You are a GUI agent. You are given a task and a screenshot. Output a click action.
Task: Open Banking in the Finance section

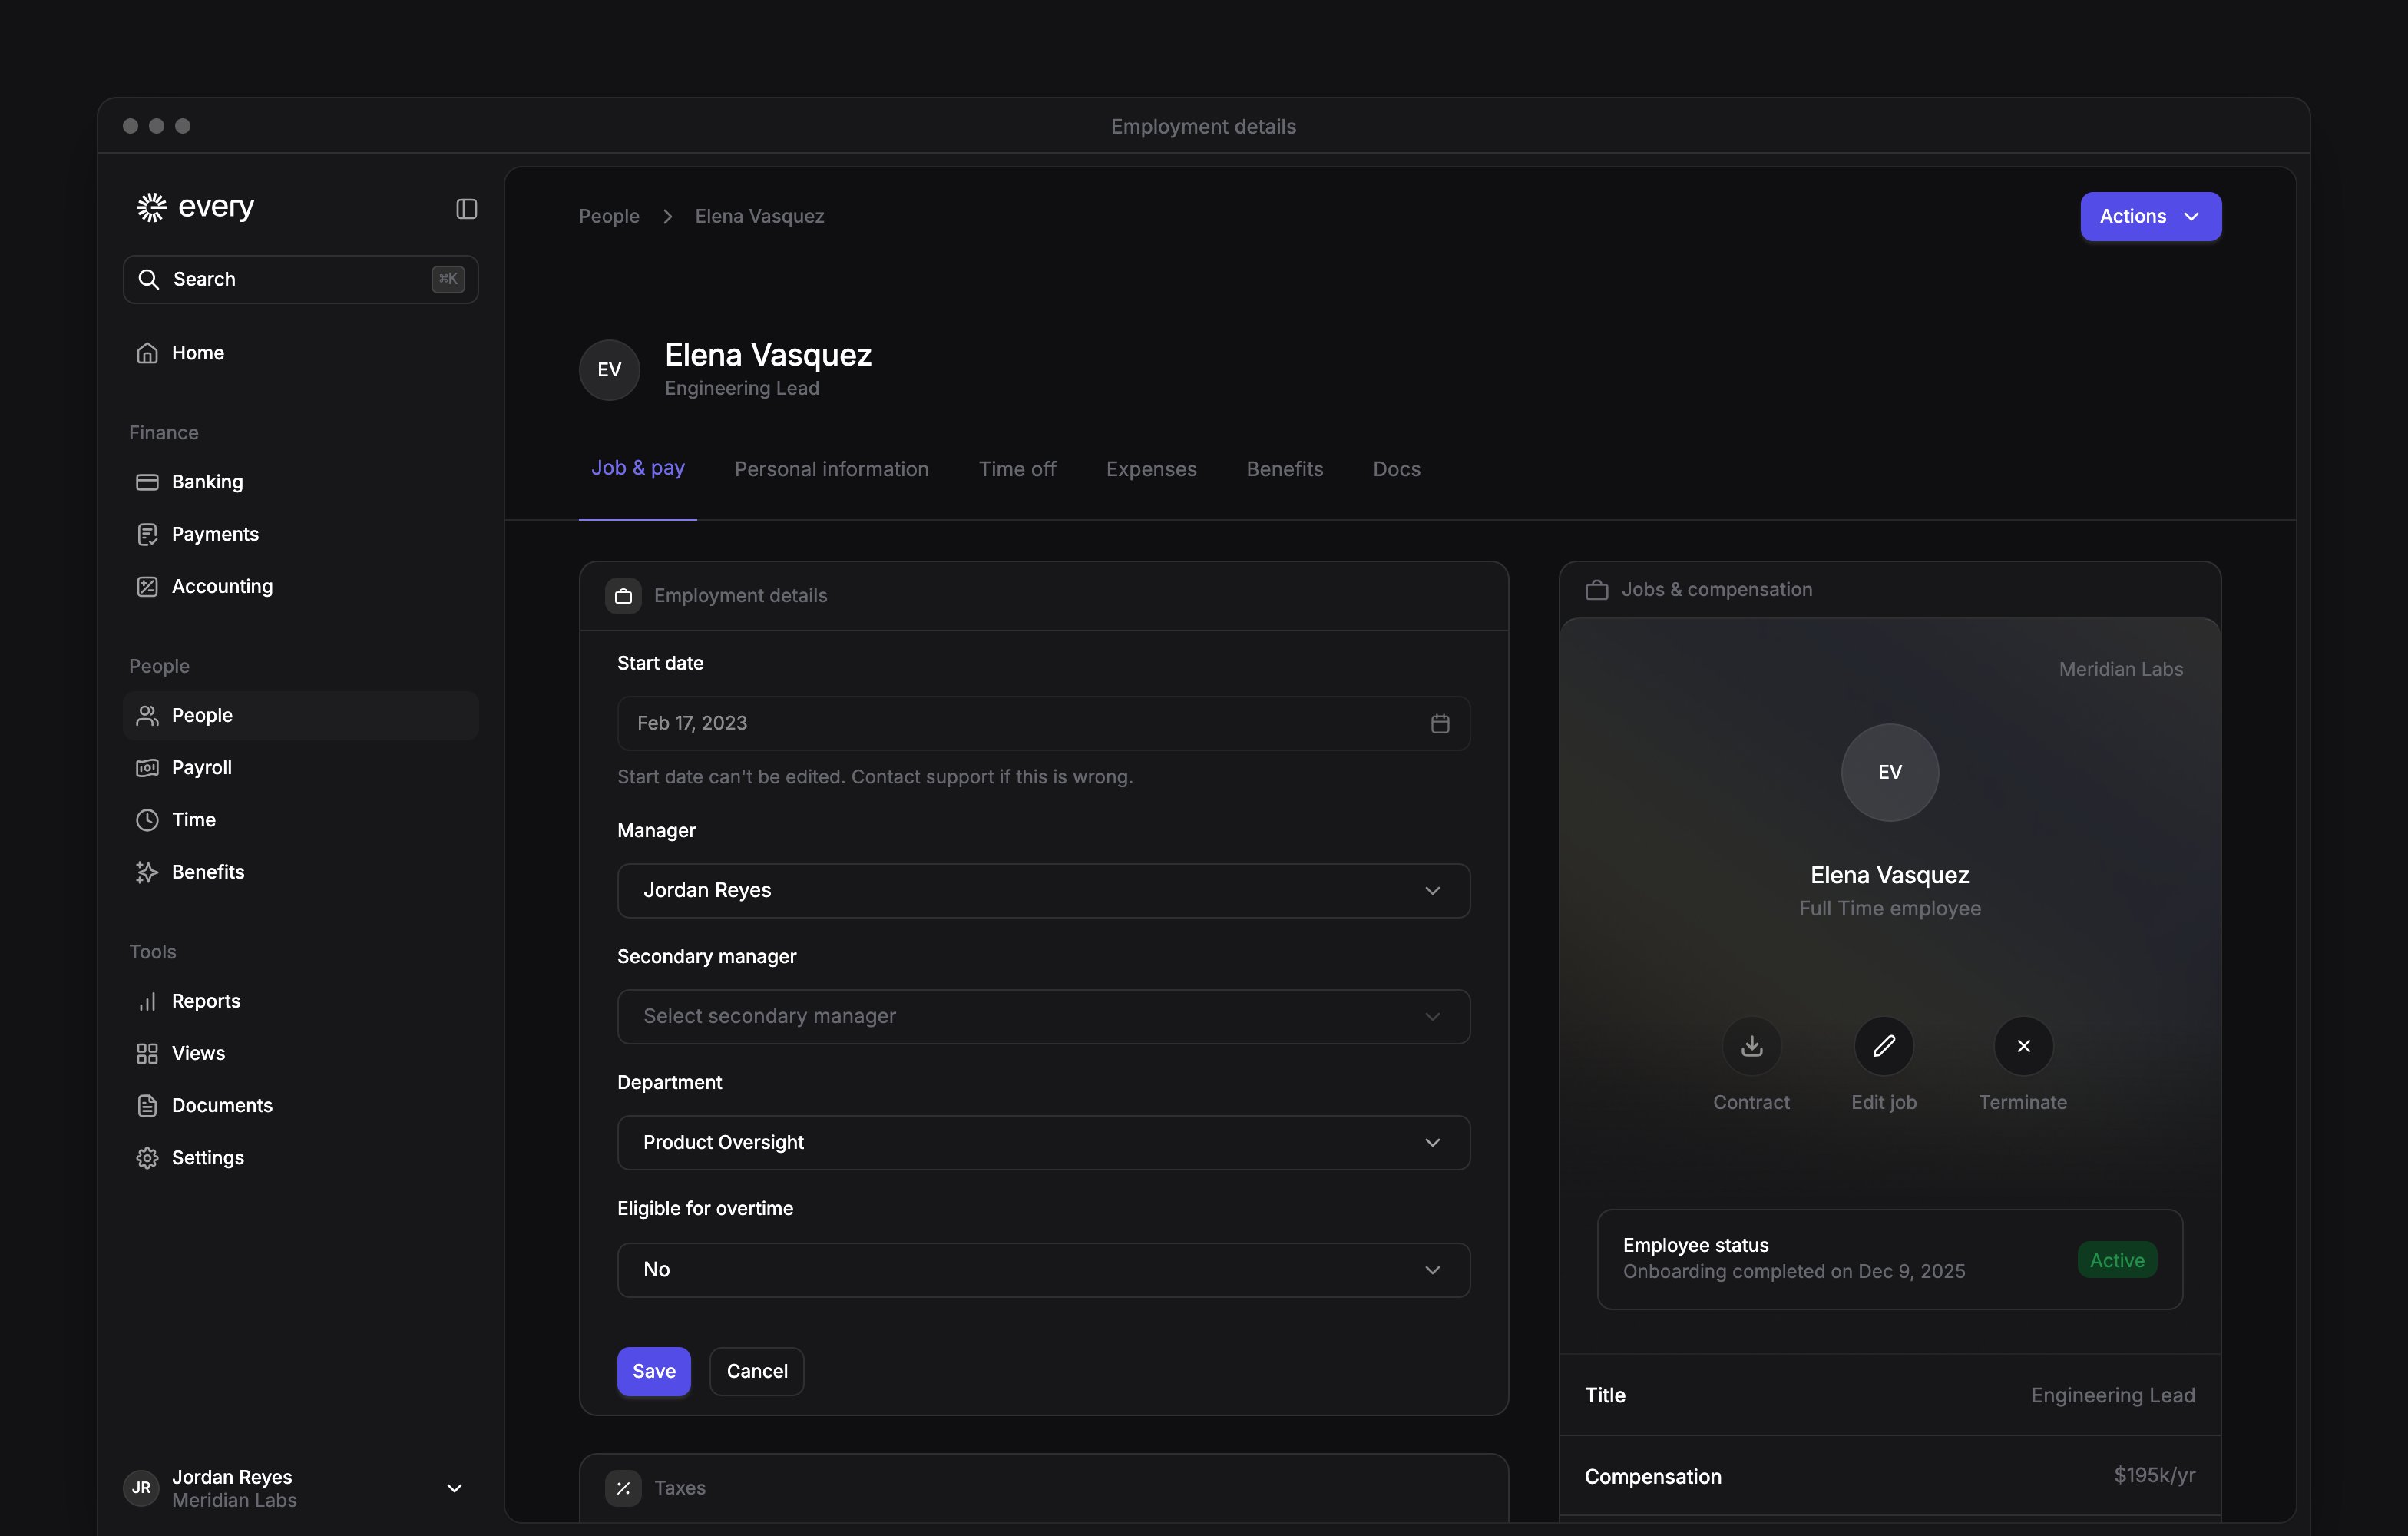coord(300,482)
